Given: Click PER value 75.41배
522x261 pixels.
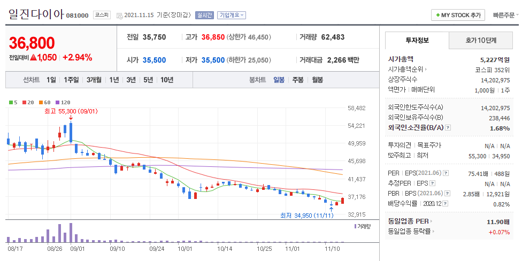Looking at the screenshot, I should 478,173.
